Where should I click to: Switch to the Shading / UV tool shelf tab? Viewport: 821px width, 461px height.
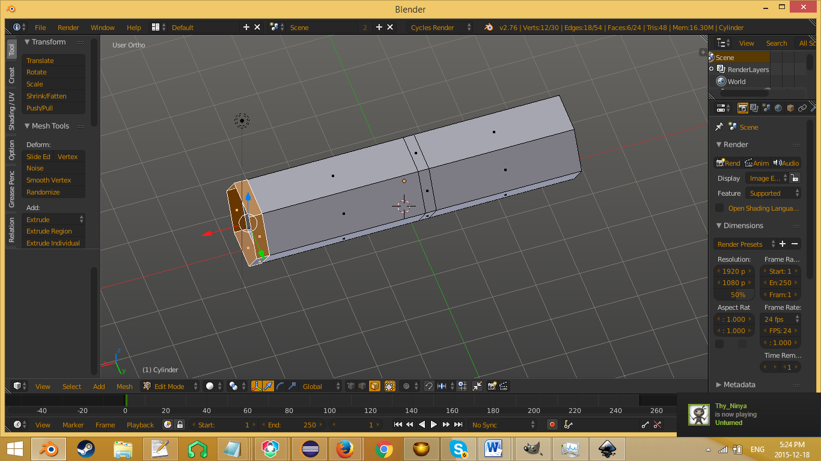[x=11, y=111]
